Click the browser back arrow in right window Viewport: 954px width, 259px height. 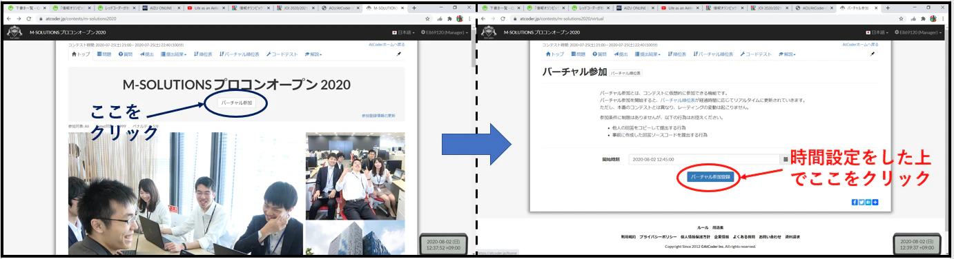(x=483, y=19)
